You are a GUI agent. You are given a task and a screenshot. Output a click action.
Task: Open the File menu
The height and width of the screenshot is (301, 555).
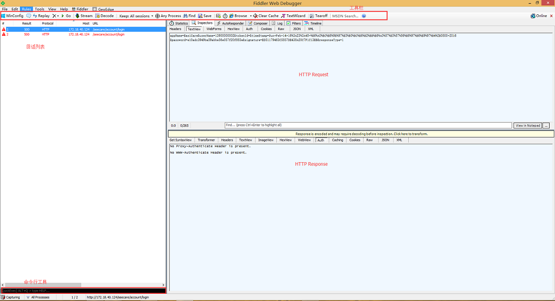(x=5, y=9)
